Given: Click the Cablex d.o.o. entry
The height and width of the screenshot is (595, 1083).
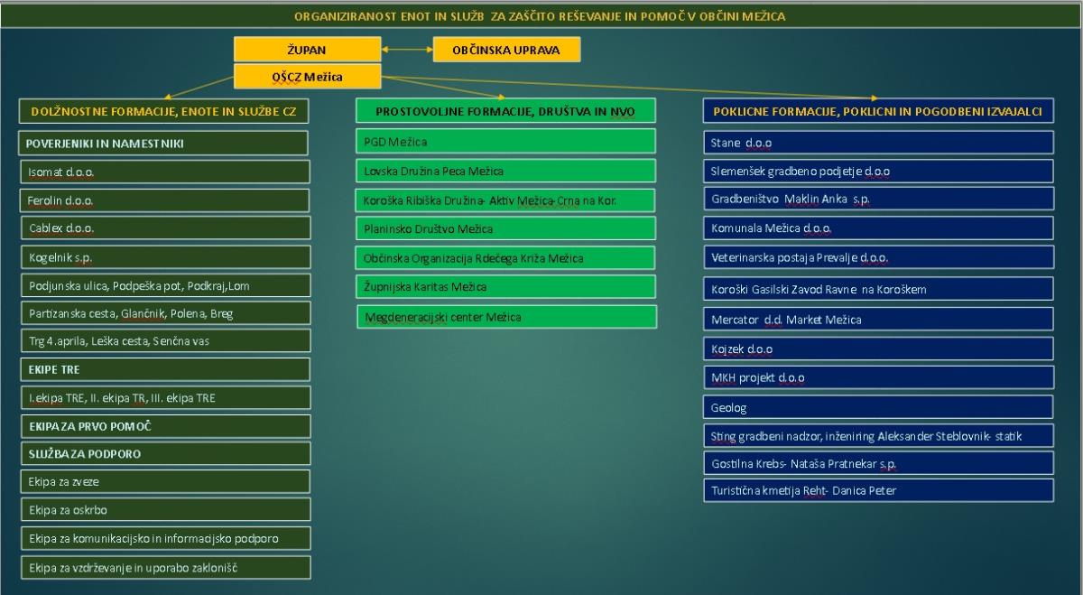Looking at the screenshot, I should [165, 228].
